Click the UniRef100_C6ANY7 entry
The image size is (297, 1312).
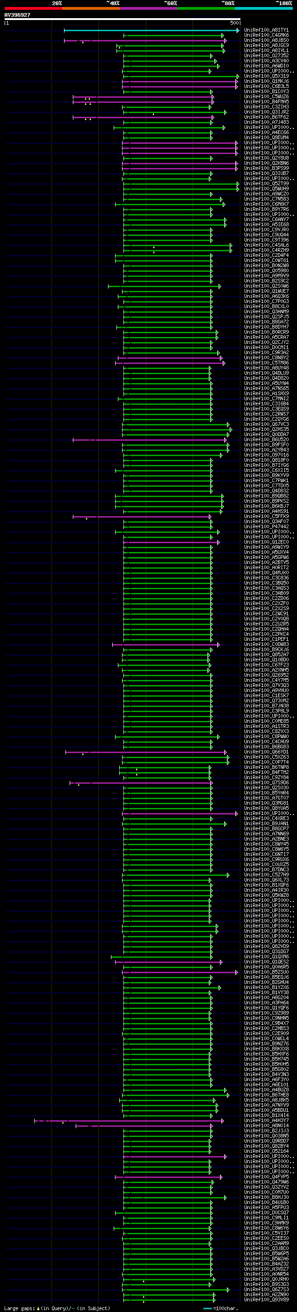tap(266, 220)
